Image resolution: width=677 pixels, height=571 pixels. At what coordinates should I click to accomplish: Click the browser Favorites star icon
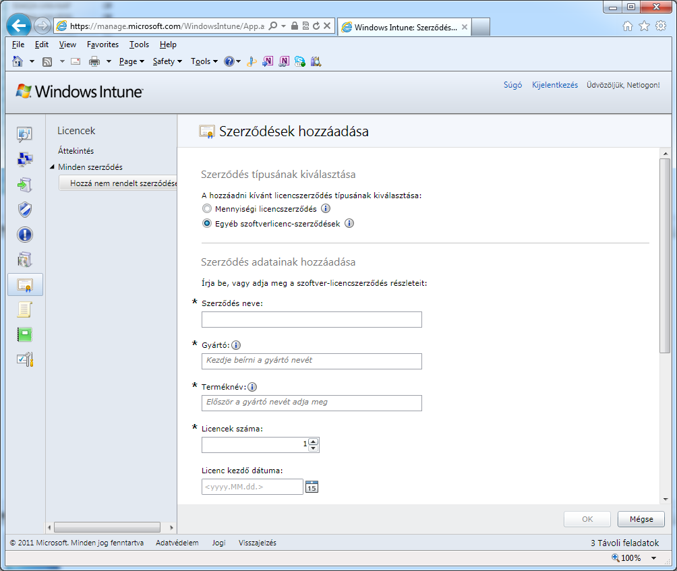click(x=644, y=26)
